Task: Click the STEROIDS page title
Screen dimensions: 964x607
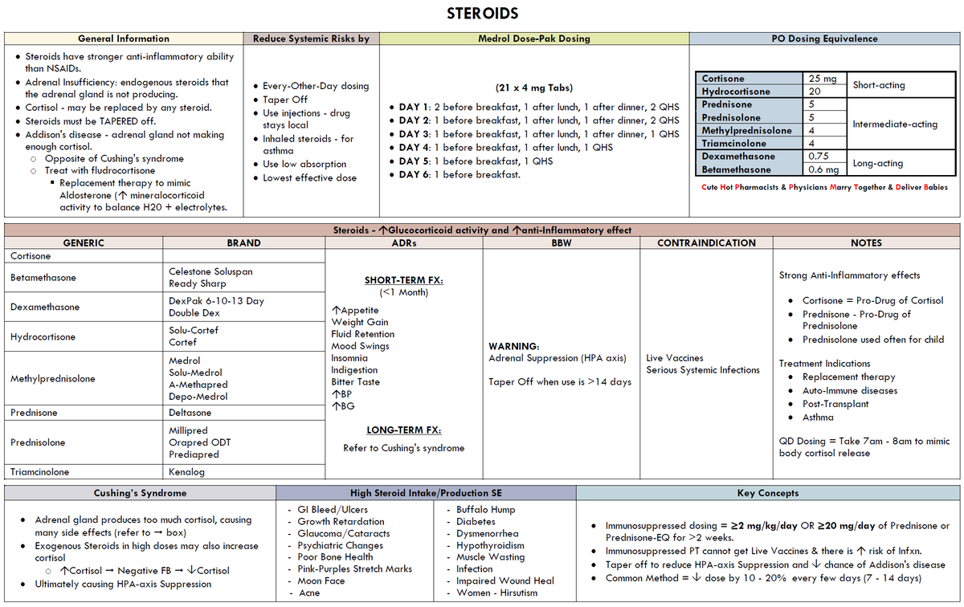Action: click(482, 14)
